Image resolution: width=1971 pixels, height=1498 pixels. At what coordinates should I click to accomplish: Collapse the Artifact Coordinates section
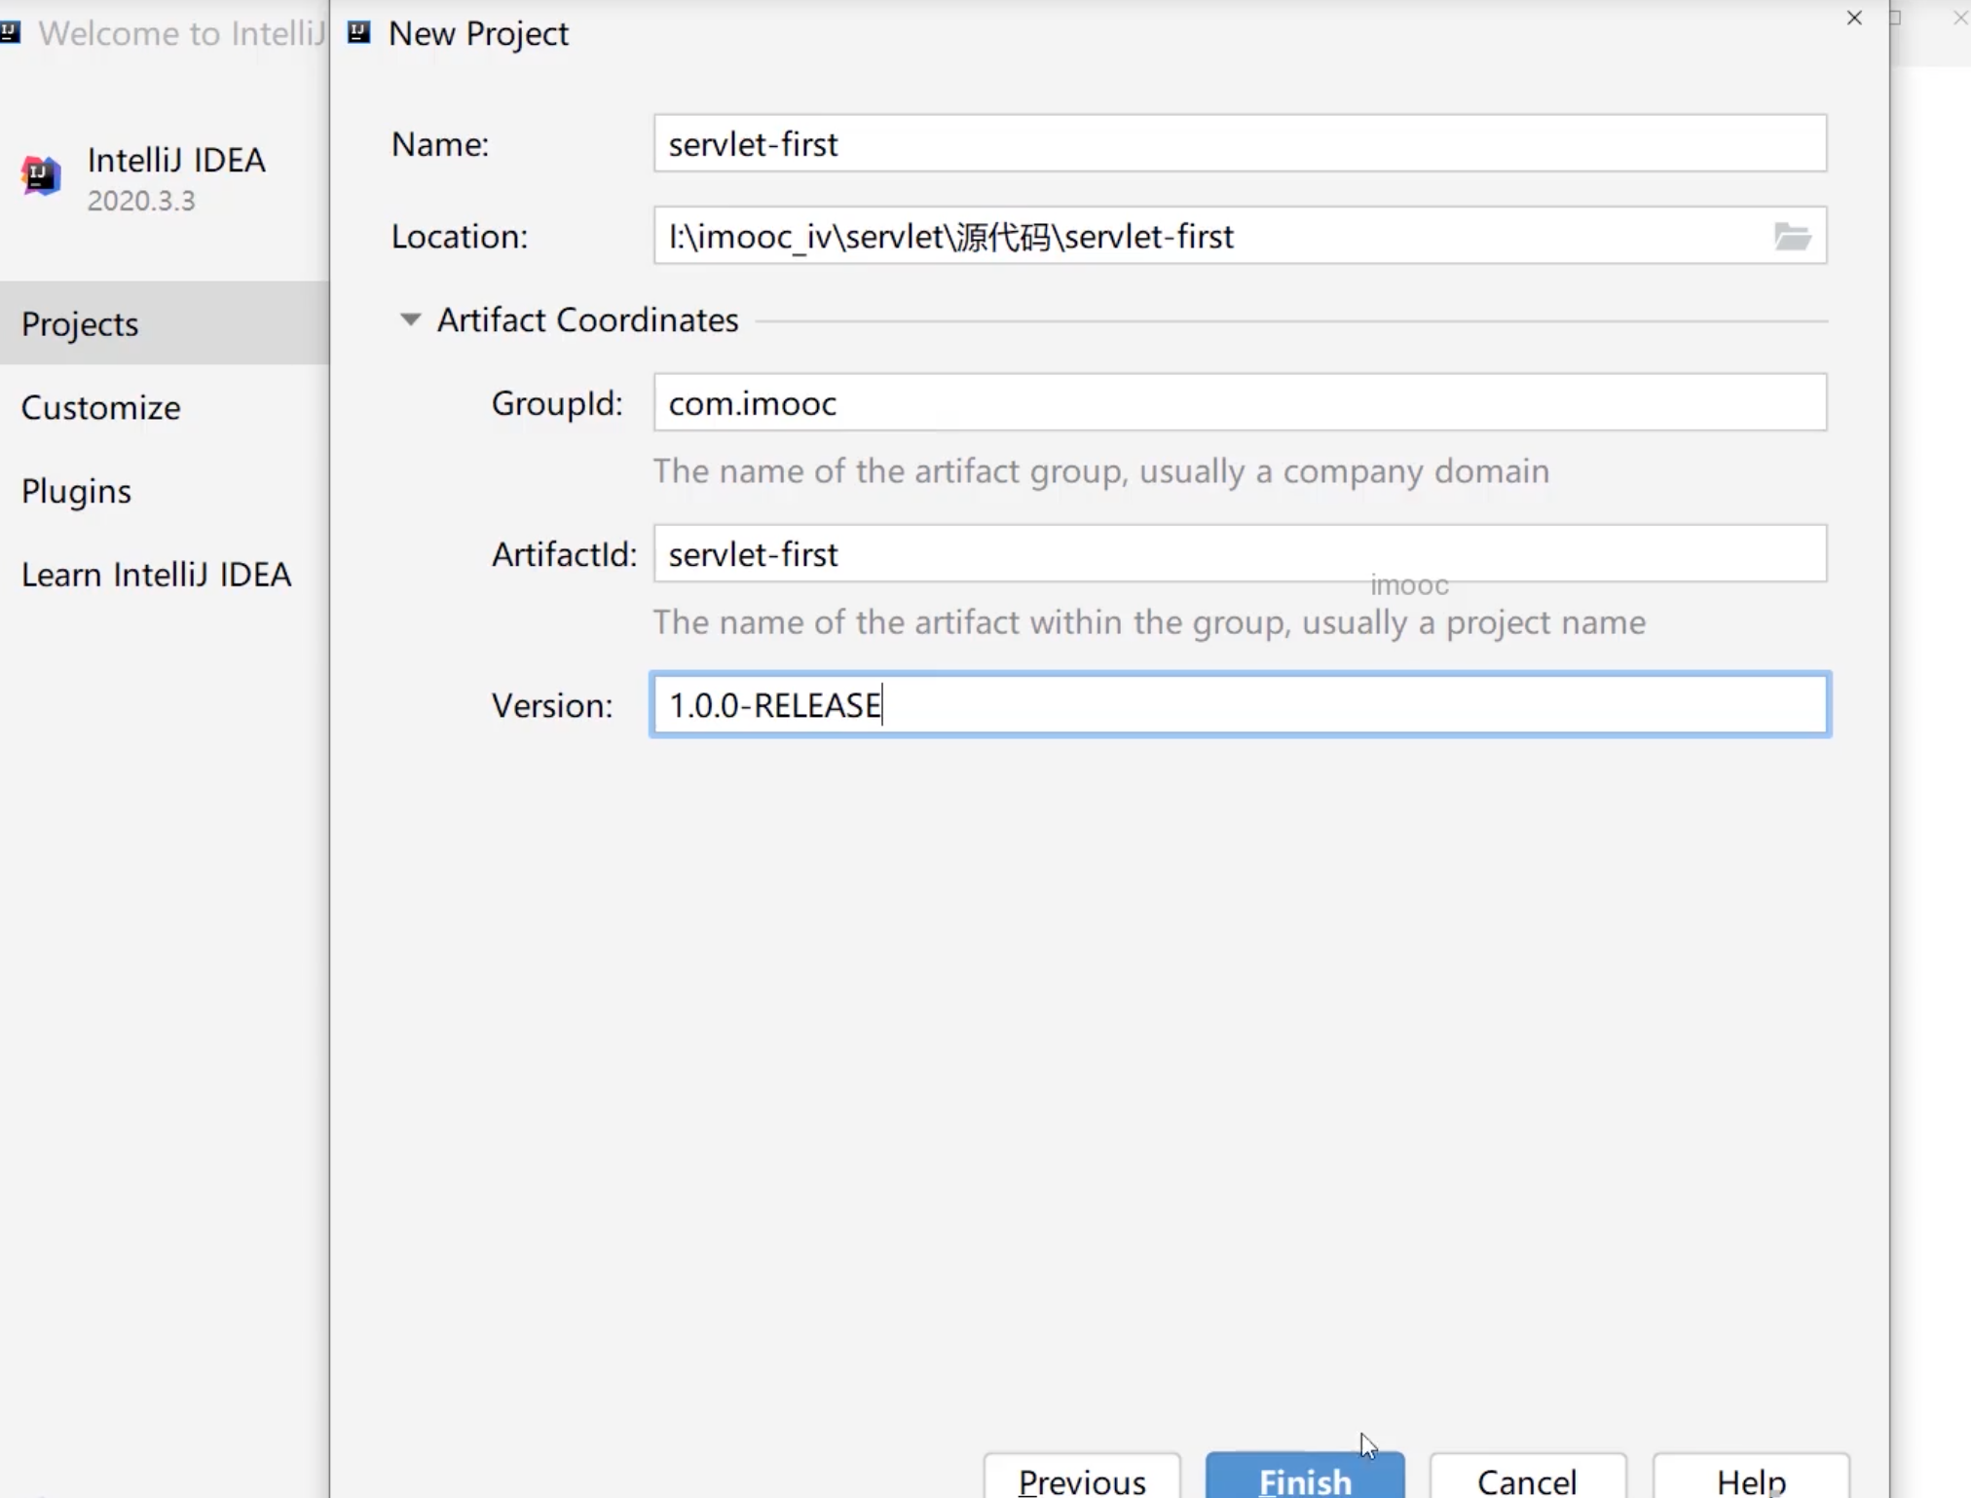[410, 319]
